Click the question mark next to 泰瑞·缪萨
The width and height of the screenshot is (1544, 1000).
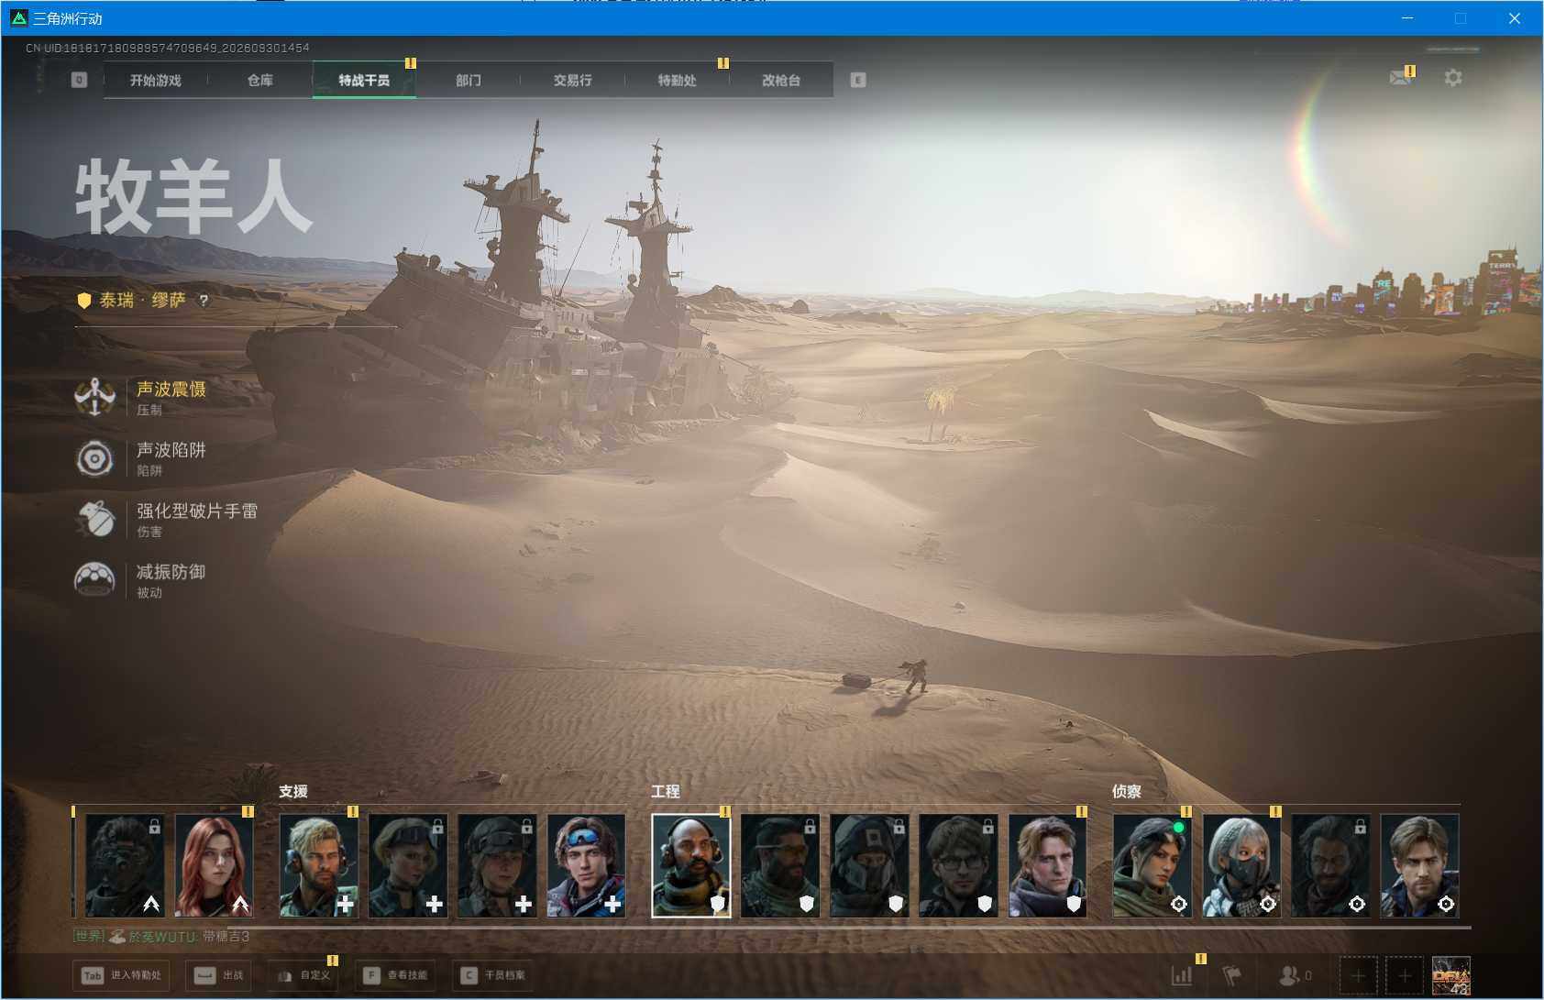coord(204,301)
